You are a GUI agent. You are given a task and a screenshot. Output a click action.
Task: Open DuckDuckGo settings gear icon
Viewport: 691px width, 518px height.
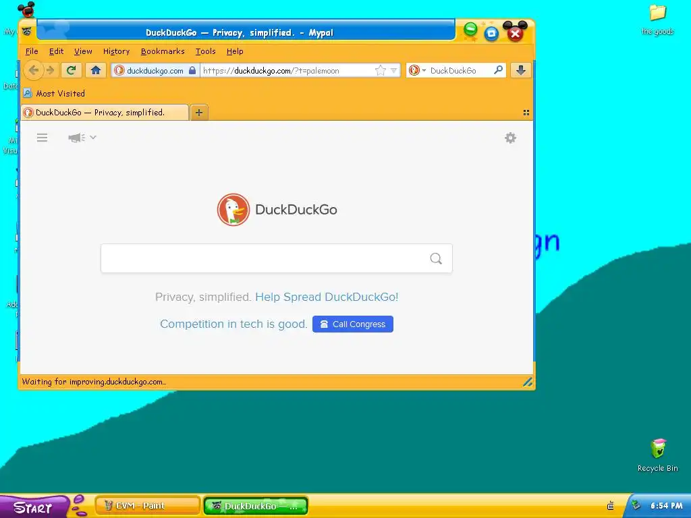[x=510, y=138]
